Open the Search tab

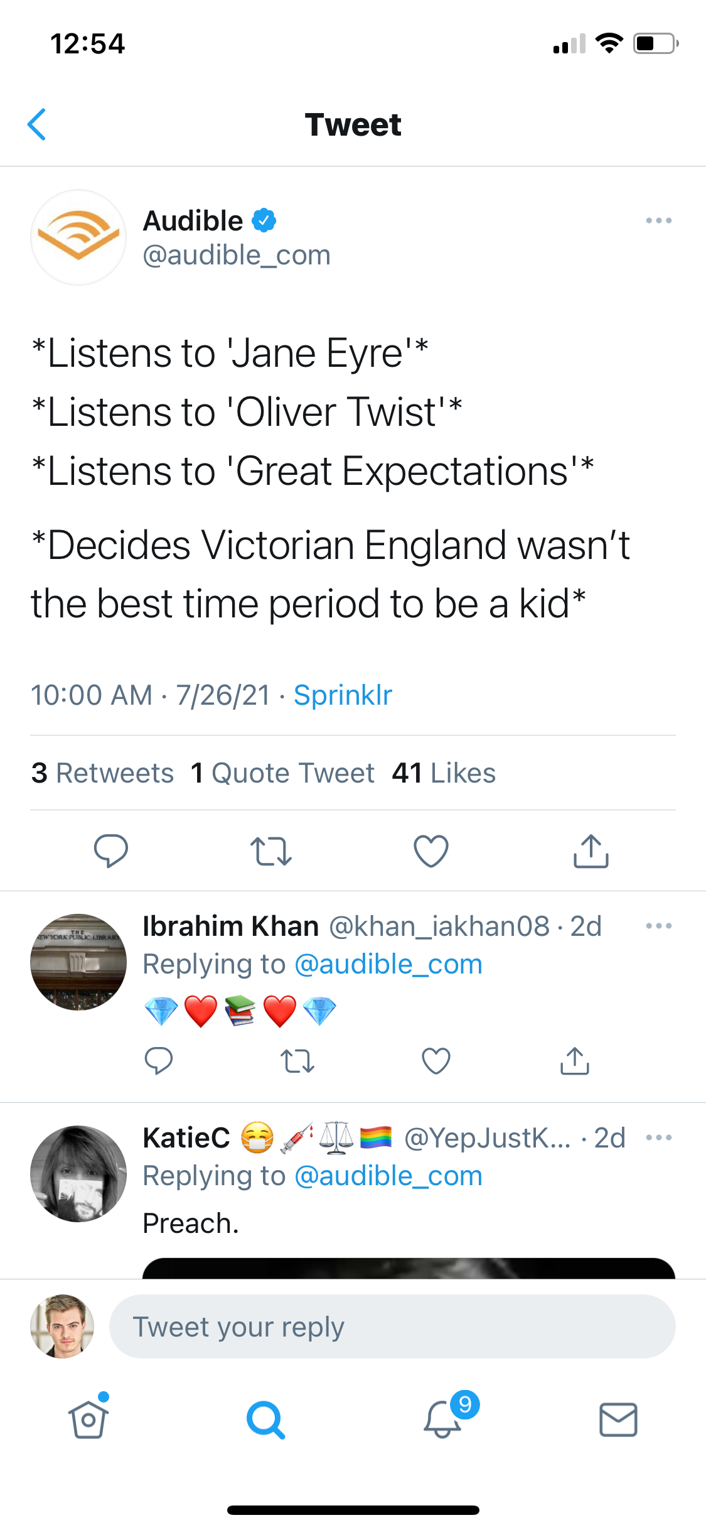[x=265, y=1419]
